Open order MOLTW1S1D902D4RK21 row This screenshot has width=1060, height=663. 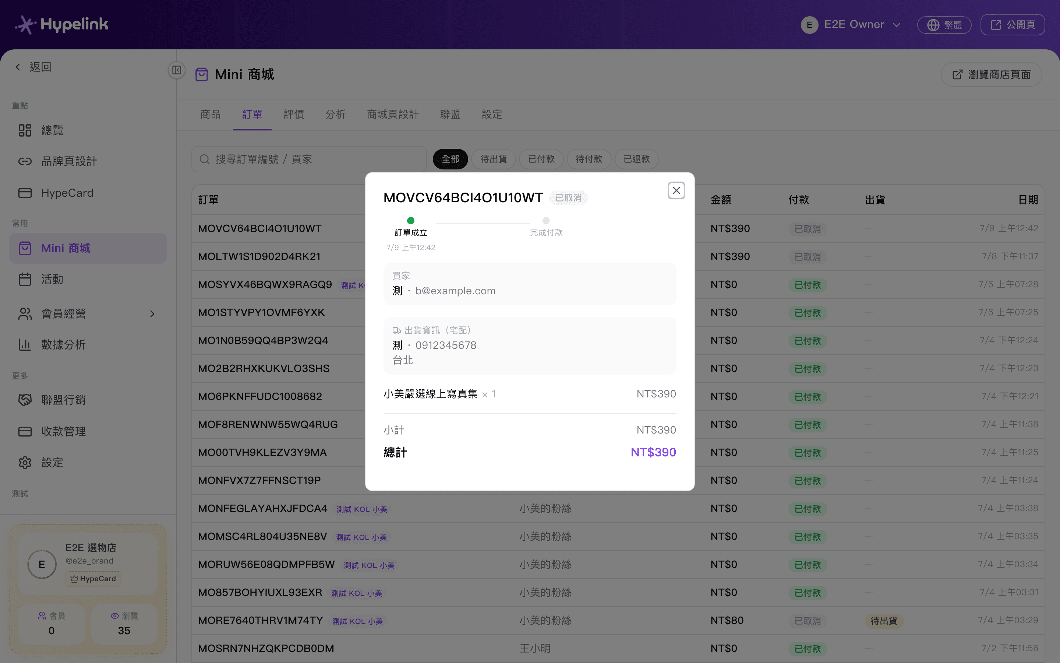pos(618,256)
